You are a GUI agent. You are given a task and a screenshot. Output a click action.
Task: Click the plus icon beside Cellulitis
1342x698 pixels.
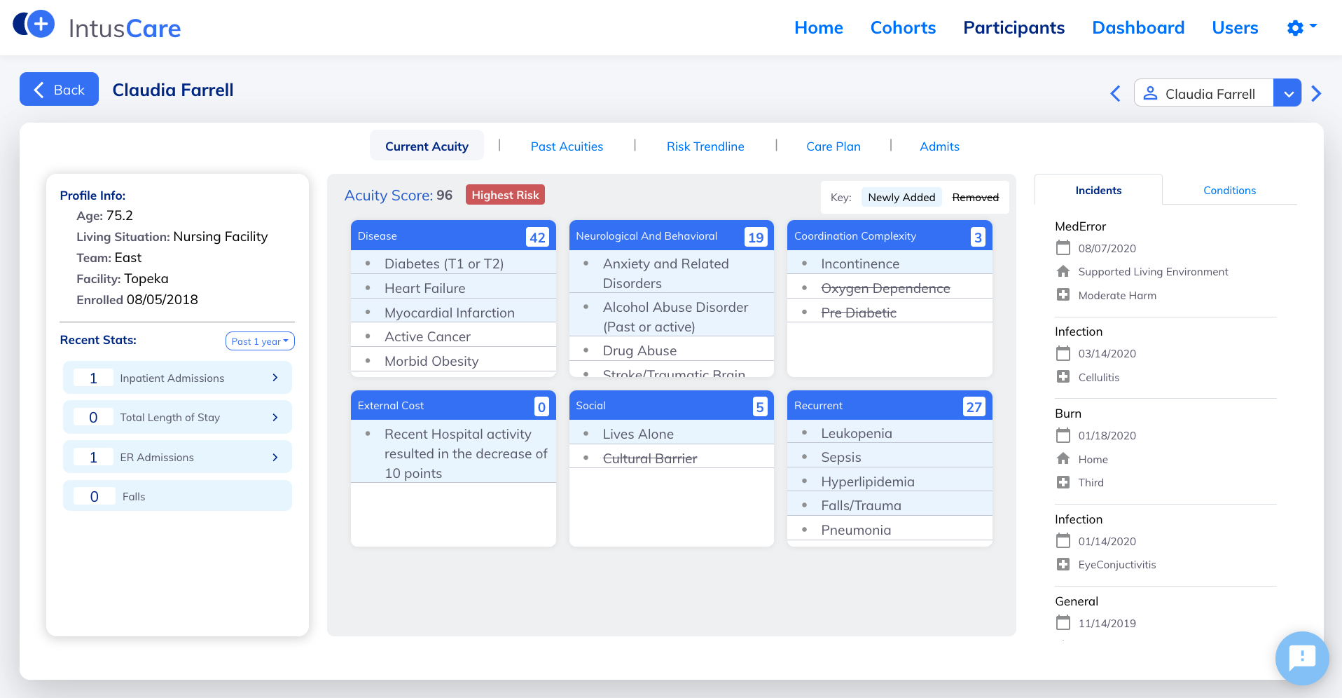coord(1063,377)
